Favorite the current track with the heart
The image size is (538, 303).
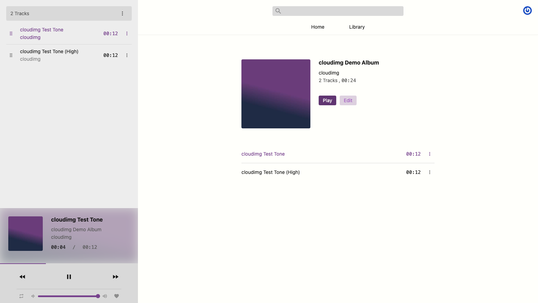point(117,296)
